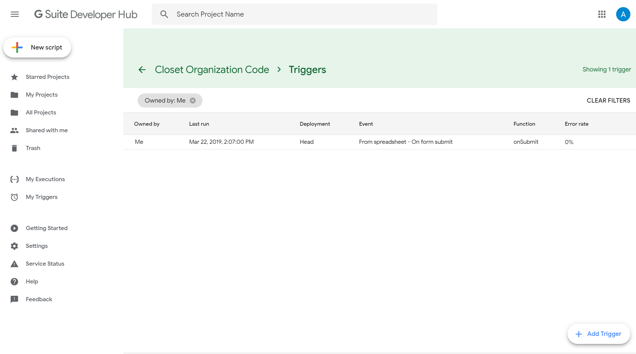Click the Last run column header
This screenshot has height=354, width=636.
[199, 124]
